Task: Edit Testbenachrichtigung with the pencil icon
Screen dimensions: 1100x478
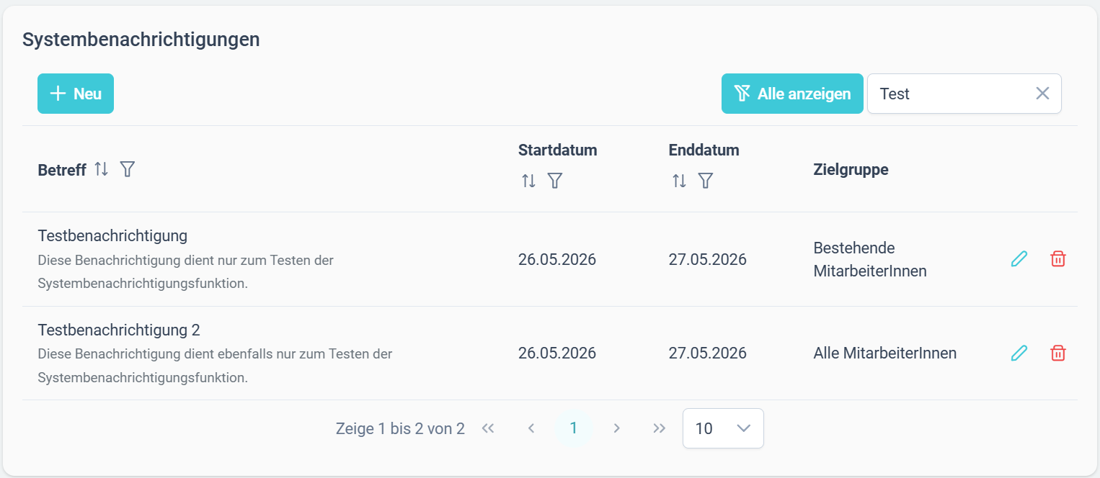Action: [1019, 259]
